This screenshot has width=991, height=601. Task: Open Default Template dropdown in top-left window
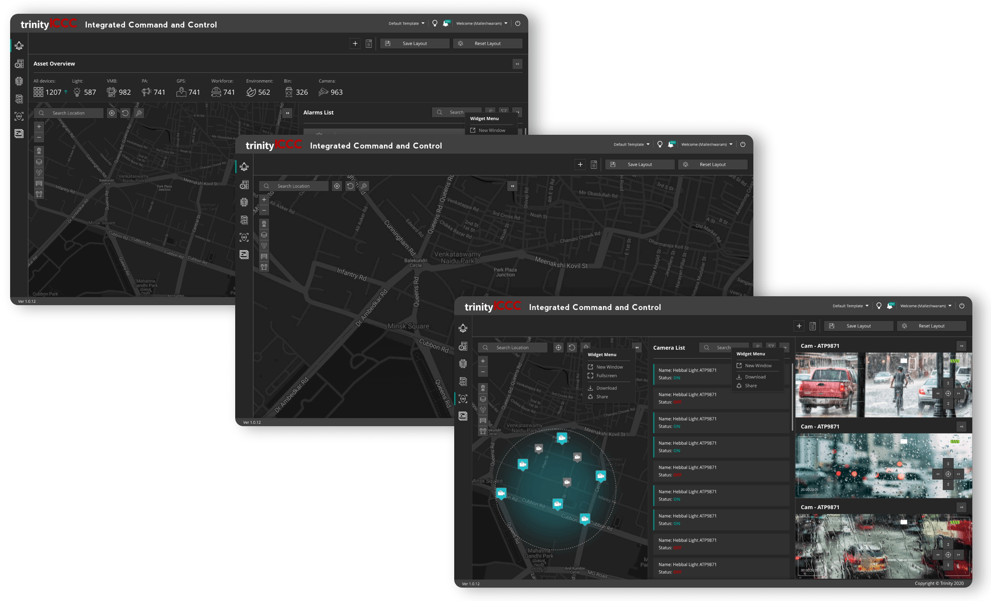(406, 23)
